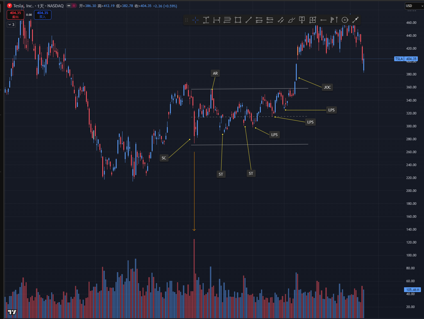Screen dimensions: 424x319
Task: Toggle the gray market status pill
Action: click(x=69, y=6)
